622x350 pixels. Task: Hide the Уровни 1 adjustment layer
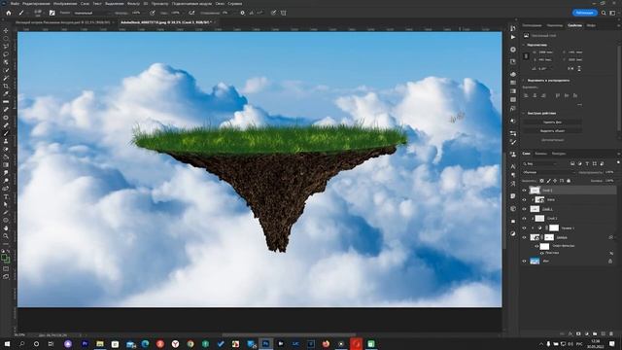coord(524,228)
